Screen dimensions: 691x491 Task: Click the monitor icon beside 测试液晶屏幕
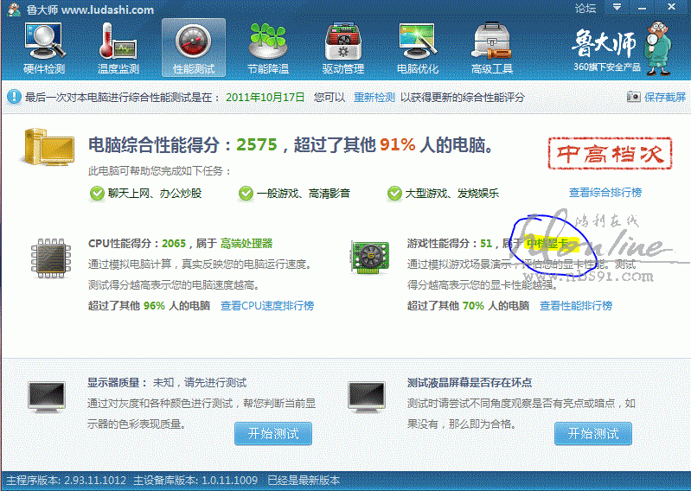[x=367, y=397]
